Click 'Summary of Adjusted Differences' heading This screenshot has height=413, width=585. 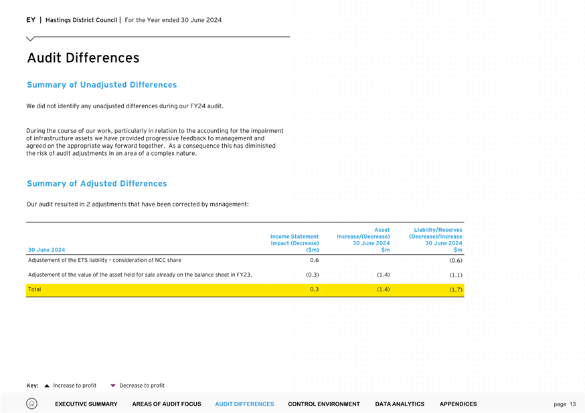coord(97,184)
